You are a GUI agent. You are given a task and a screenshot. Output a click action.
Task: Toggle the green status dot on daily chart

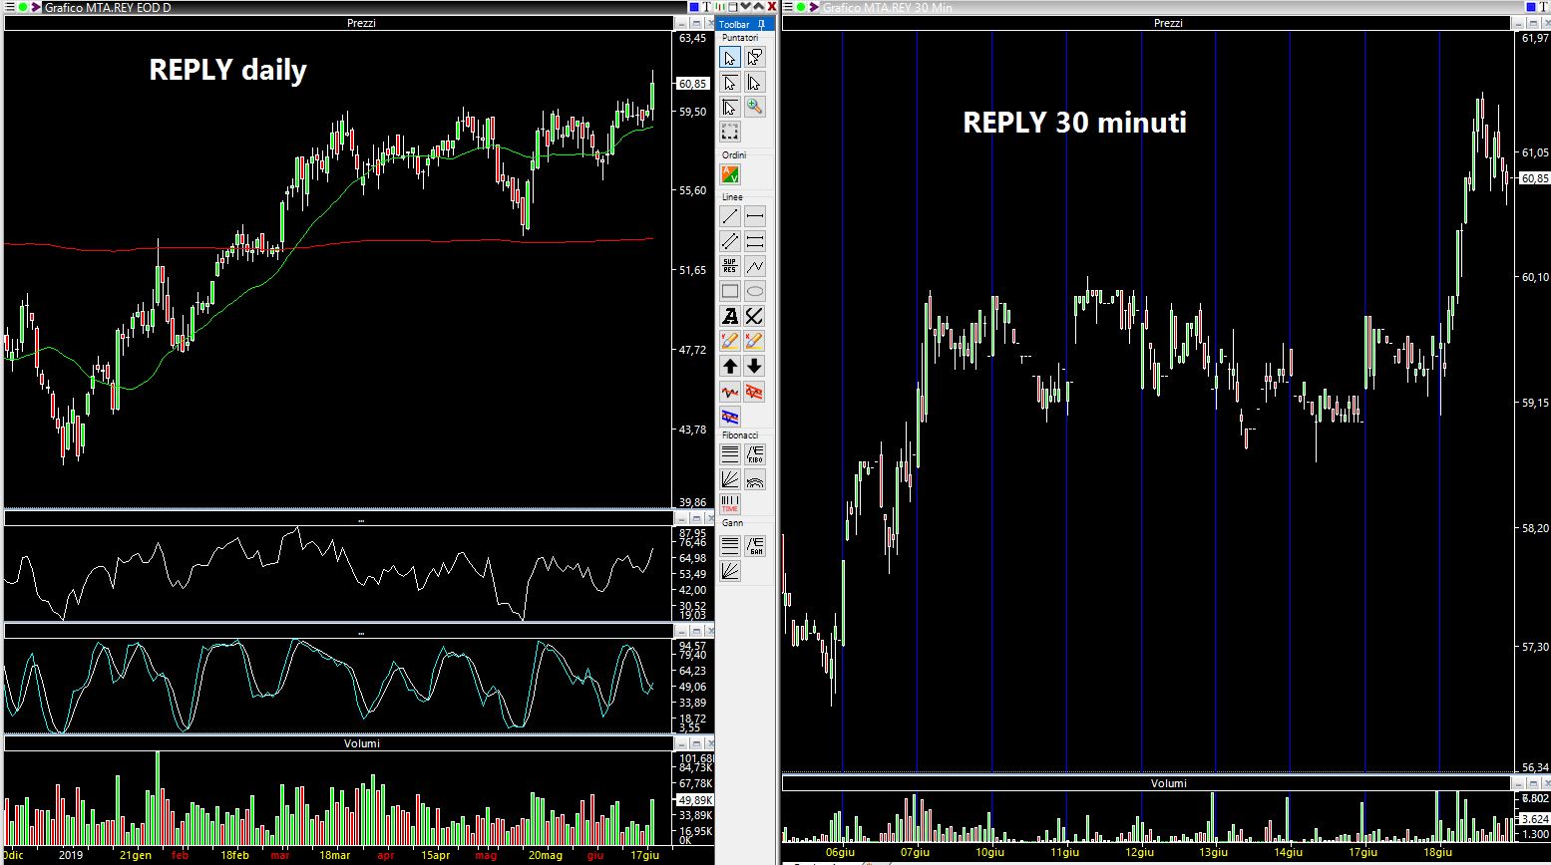pos(23,7)
